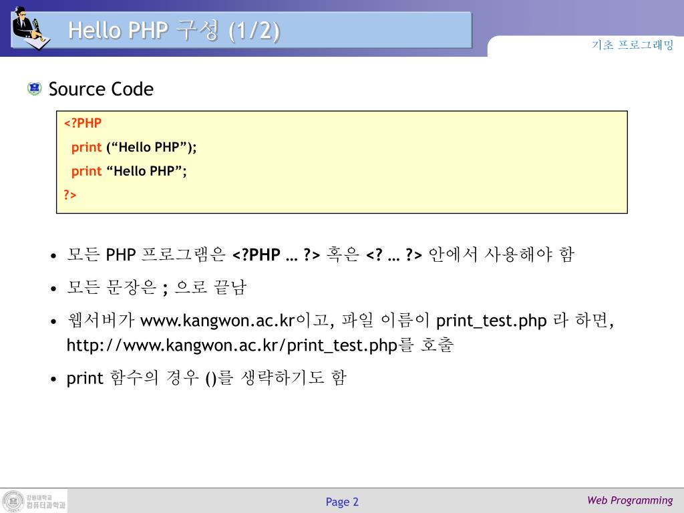
Task: Click the line '웹서버가 www.kangwon.ac.kr이고'
Action: pyautogui.click(x=340, y=321)
